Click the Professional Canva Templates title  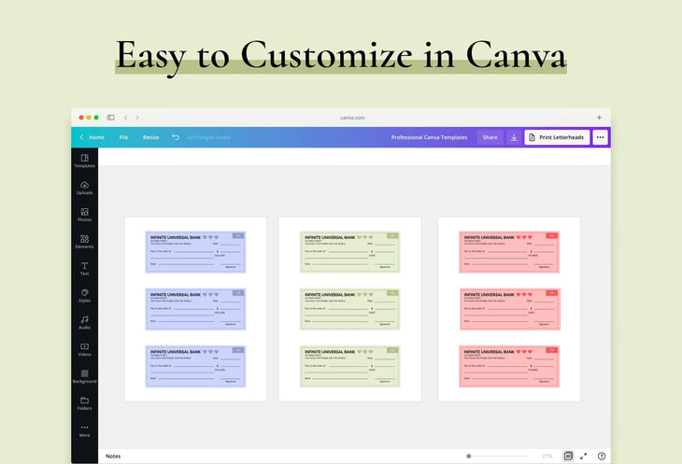(x=429, y=137)
